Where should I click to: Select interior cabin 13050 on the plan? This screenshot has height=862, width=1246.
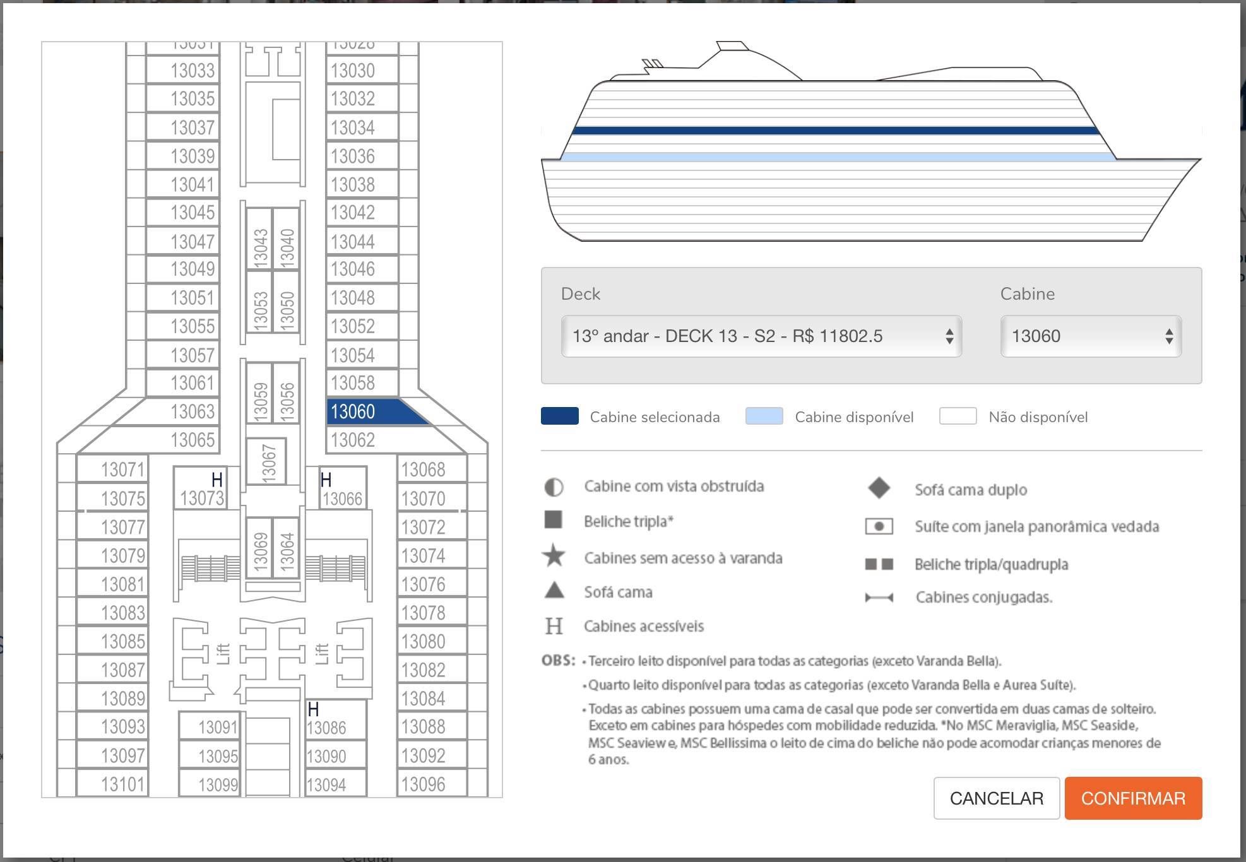(286, 301)
